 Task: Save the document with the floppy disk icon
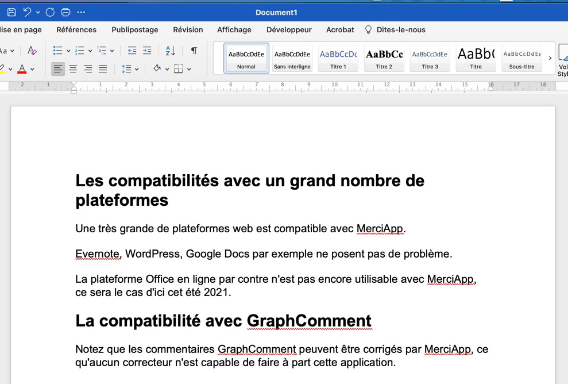(11, 12)
